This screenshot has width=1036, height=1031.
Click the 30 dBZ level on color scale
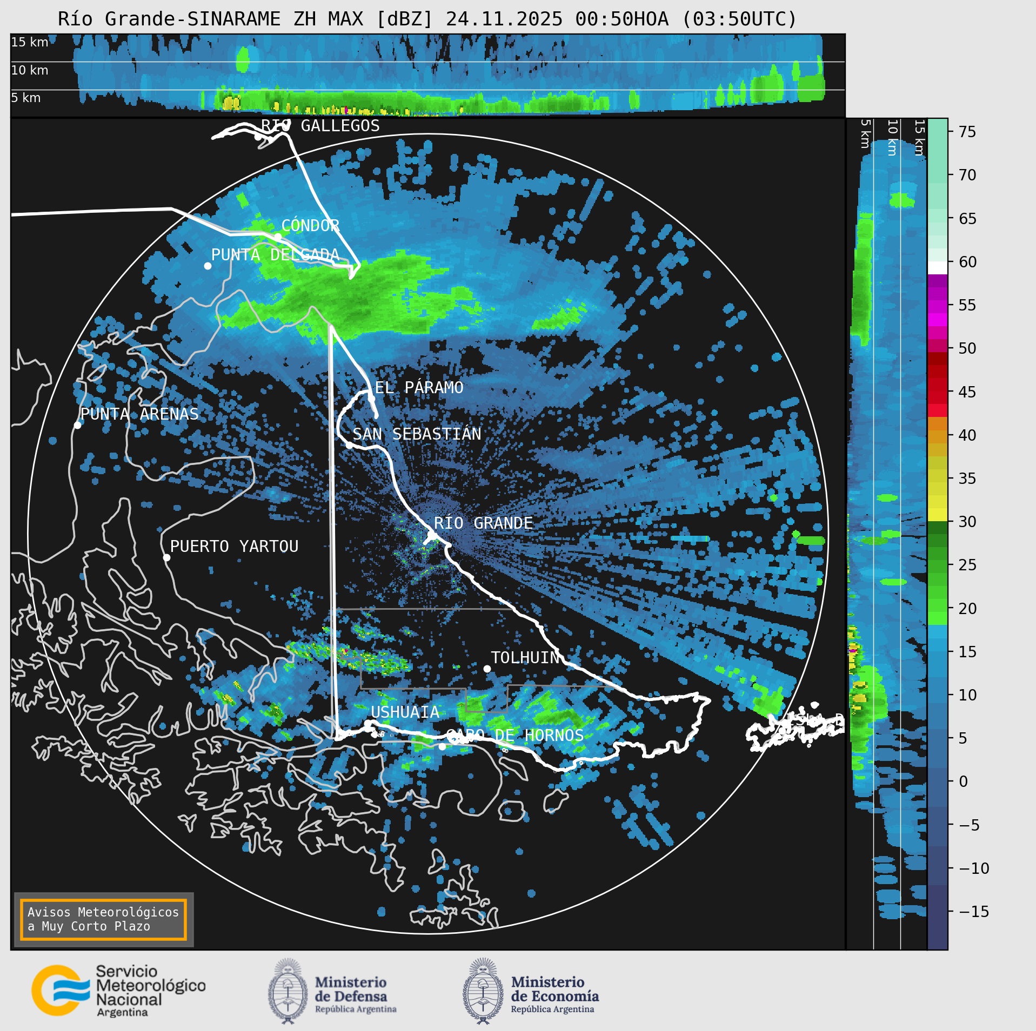pyautogui.click(x=967, y=522)
